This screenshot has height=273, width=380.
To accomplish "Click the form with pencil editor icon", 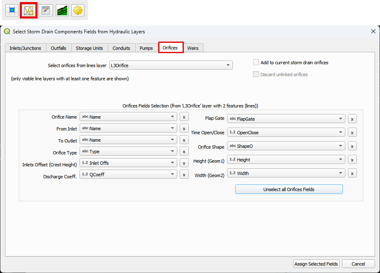I will click(x=45, y=10).
